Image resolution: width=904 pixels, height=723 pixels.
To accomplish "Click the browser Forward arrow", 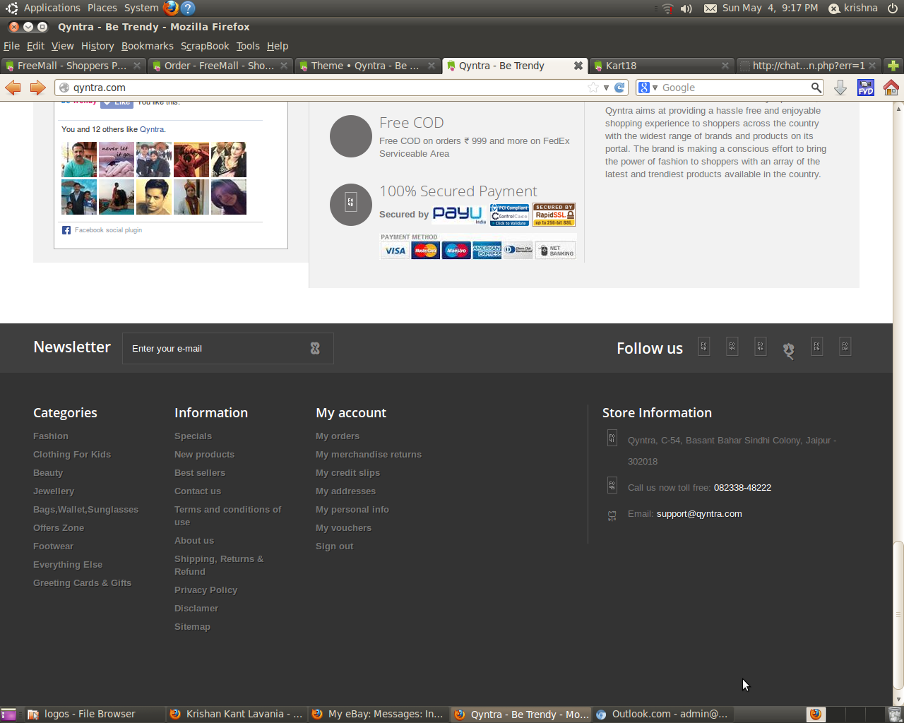I will (x=37, y=88).
